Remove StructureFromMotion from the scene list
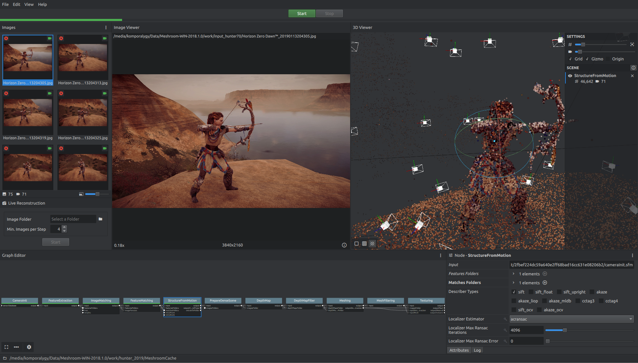Screen dimensions: 638x363 tap(632, 76)
